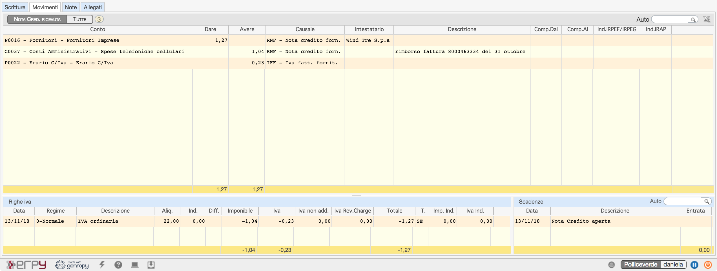The image size is (717, 271).
Task: Click the record count badge showing 3
Action: point(99,19)
